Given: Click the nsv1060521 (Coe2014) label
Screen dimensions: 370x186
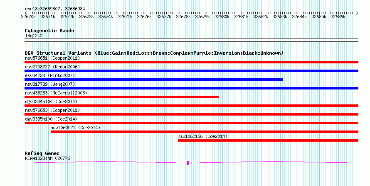Looking at the screenshot, I should tap(75, 128).
